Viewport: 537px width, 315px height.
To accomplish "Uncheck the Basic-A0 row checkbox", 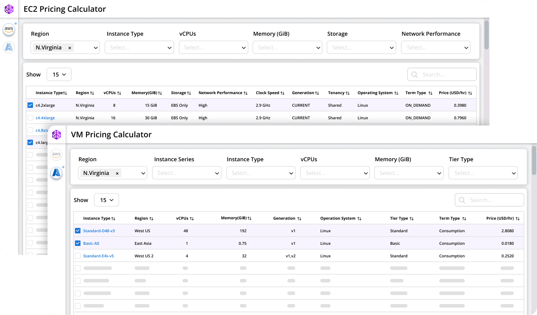I will pos(78,243).
